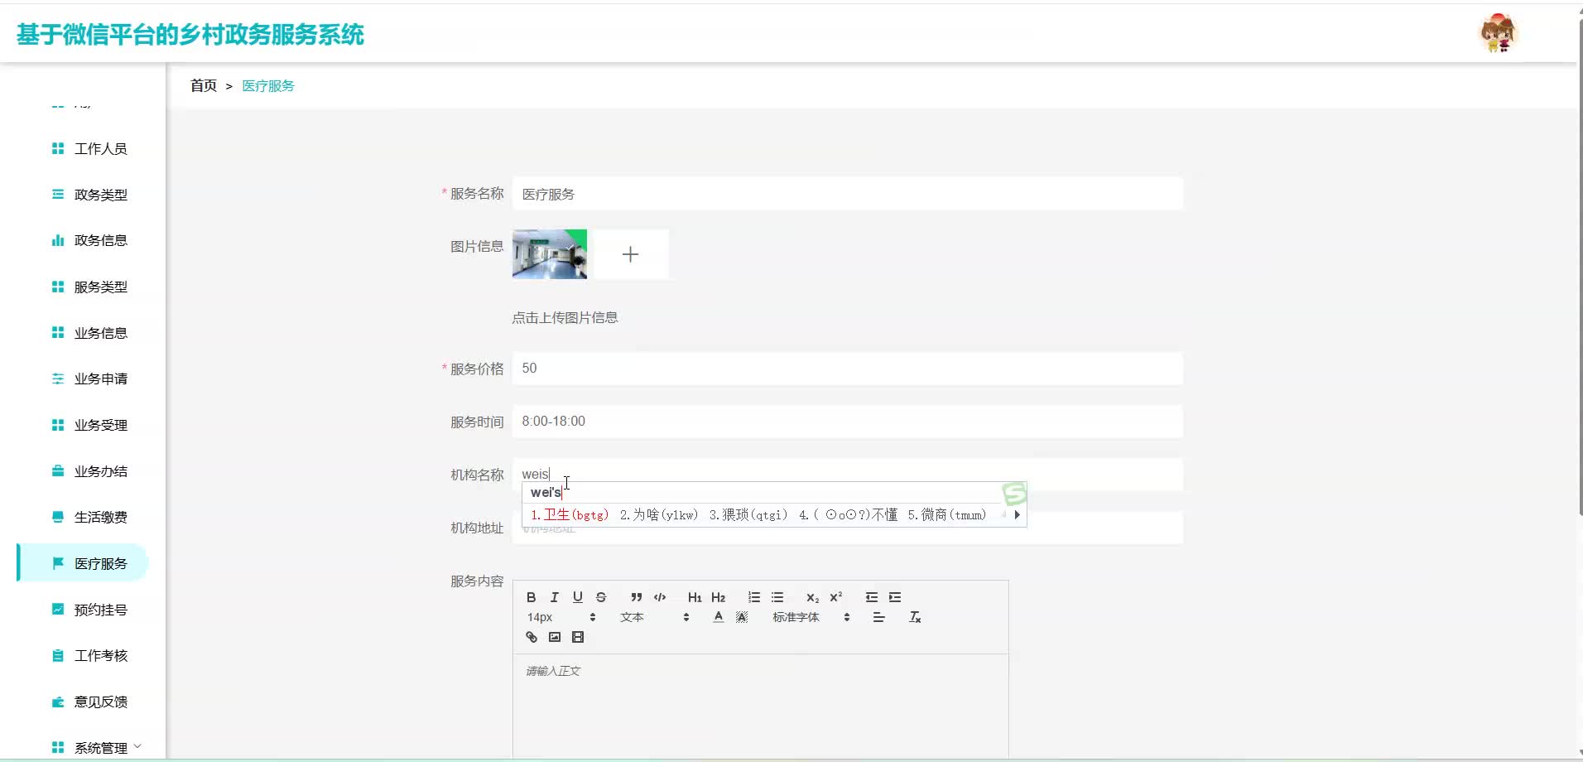Apply subscript formatting

812,597
